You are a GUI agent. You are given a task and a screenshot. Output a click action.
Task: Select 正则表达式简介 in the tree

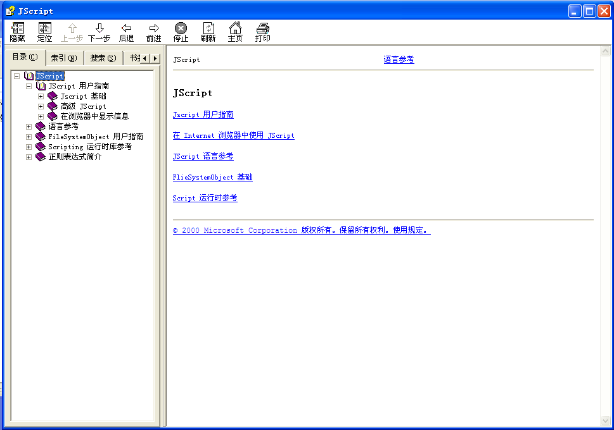tap(74, 157)
